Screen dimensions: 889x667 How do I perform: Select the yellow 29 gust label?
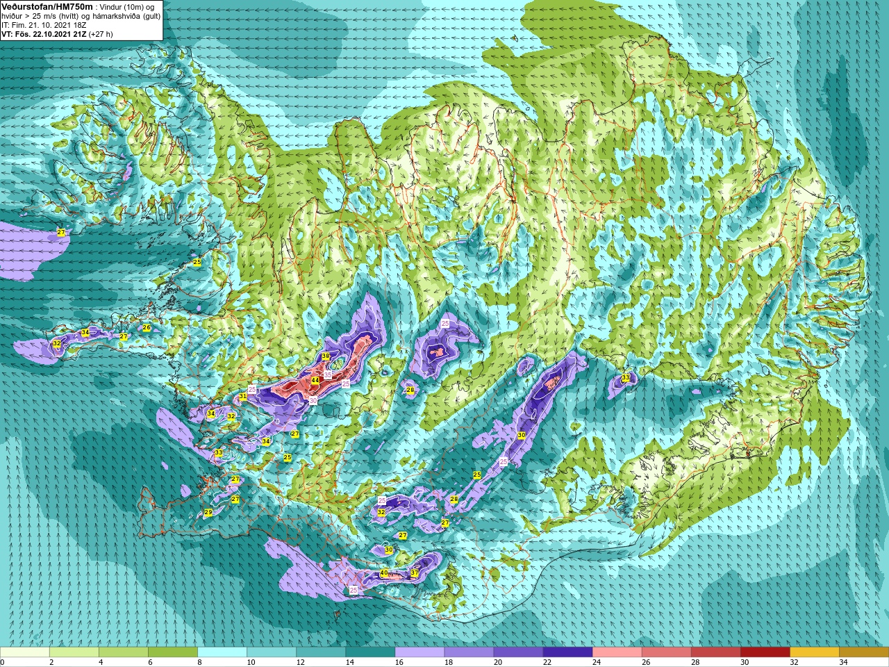(208, 513)
